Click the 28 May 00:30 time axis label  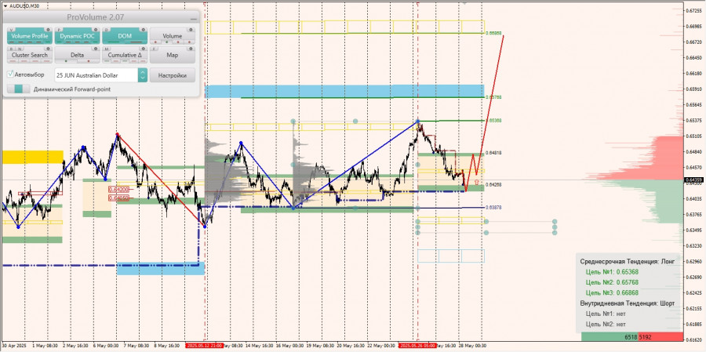473,346
